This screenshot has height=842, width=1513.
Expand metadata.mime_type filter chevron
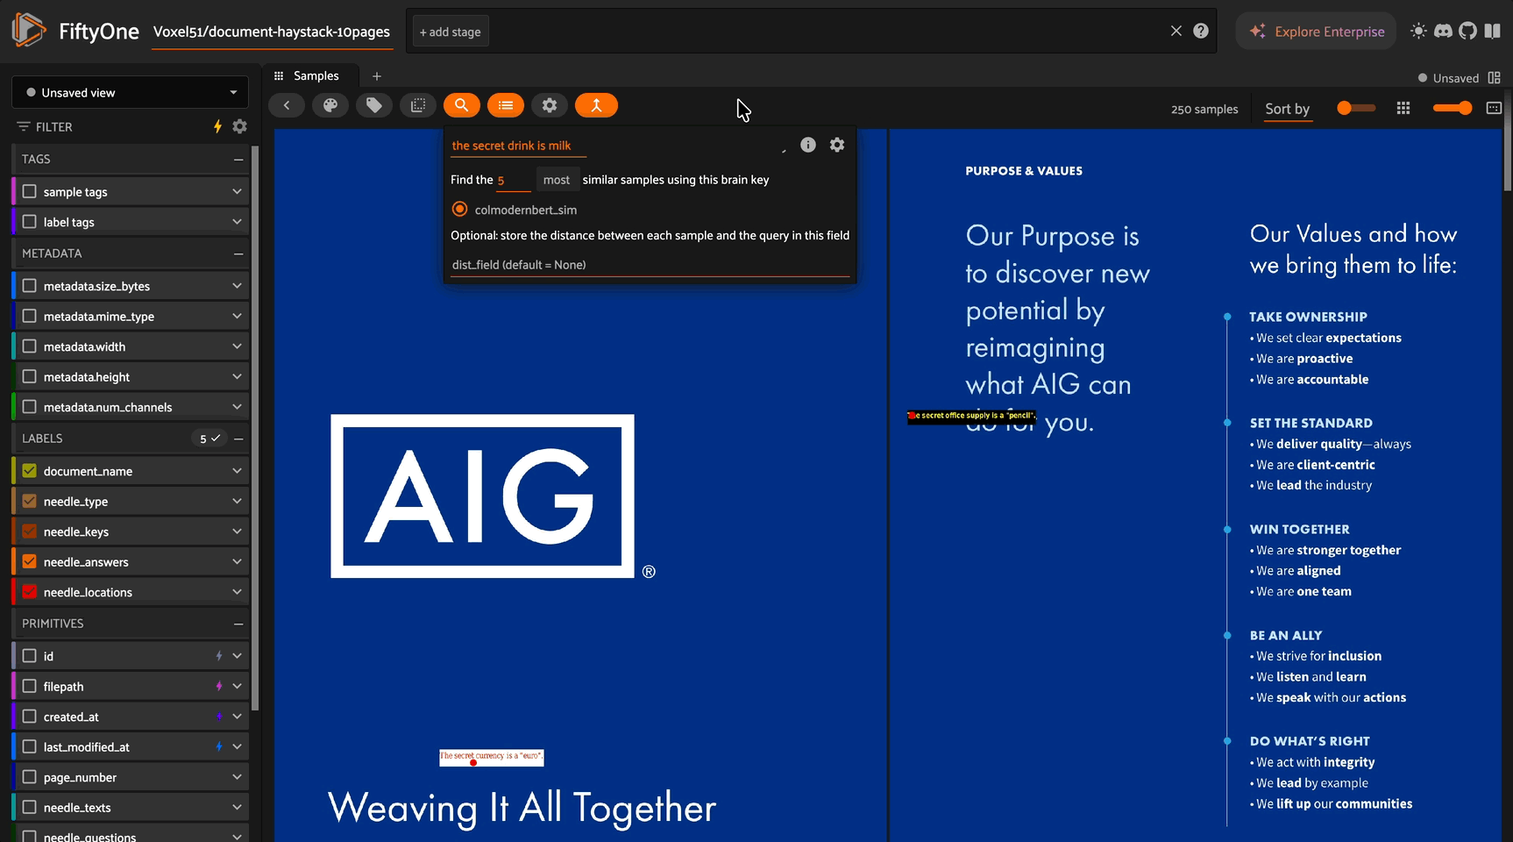pyautogui.click(x=237, y=316)
